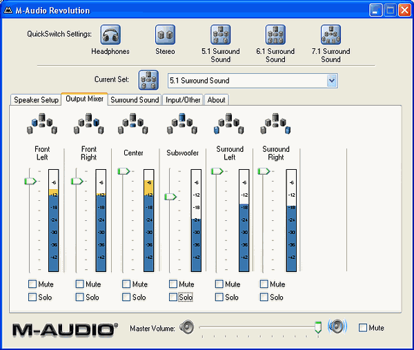Switch to the Output Mixer tab

pyautogui.click(x=84, y=99)
